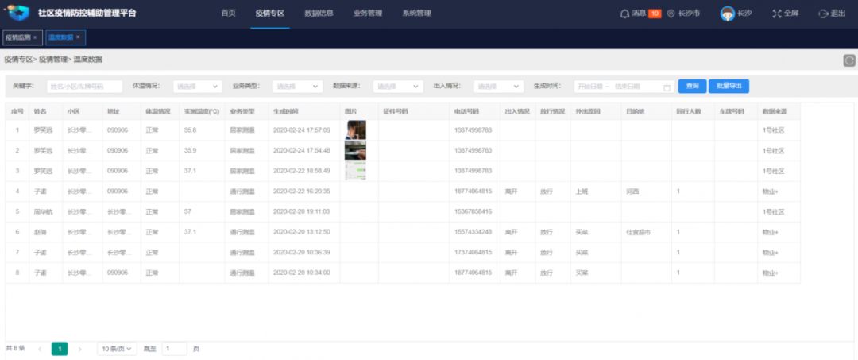Click the 实测温度 column header
Viewport: 858px width, 360px height.
click(x=202, y=111)
